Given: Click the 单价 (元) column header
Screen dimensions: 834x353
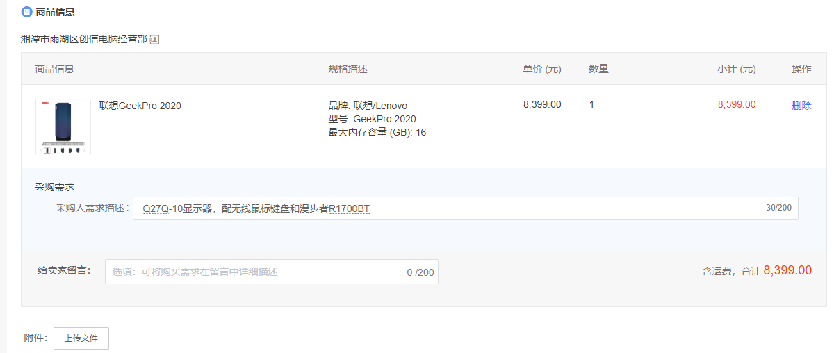Looking at the screenshot, I should tap(542, 69).
